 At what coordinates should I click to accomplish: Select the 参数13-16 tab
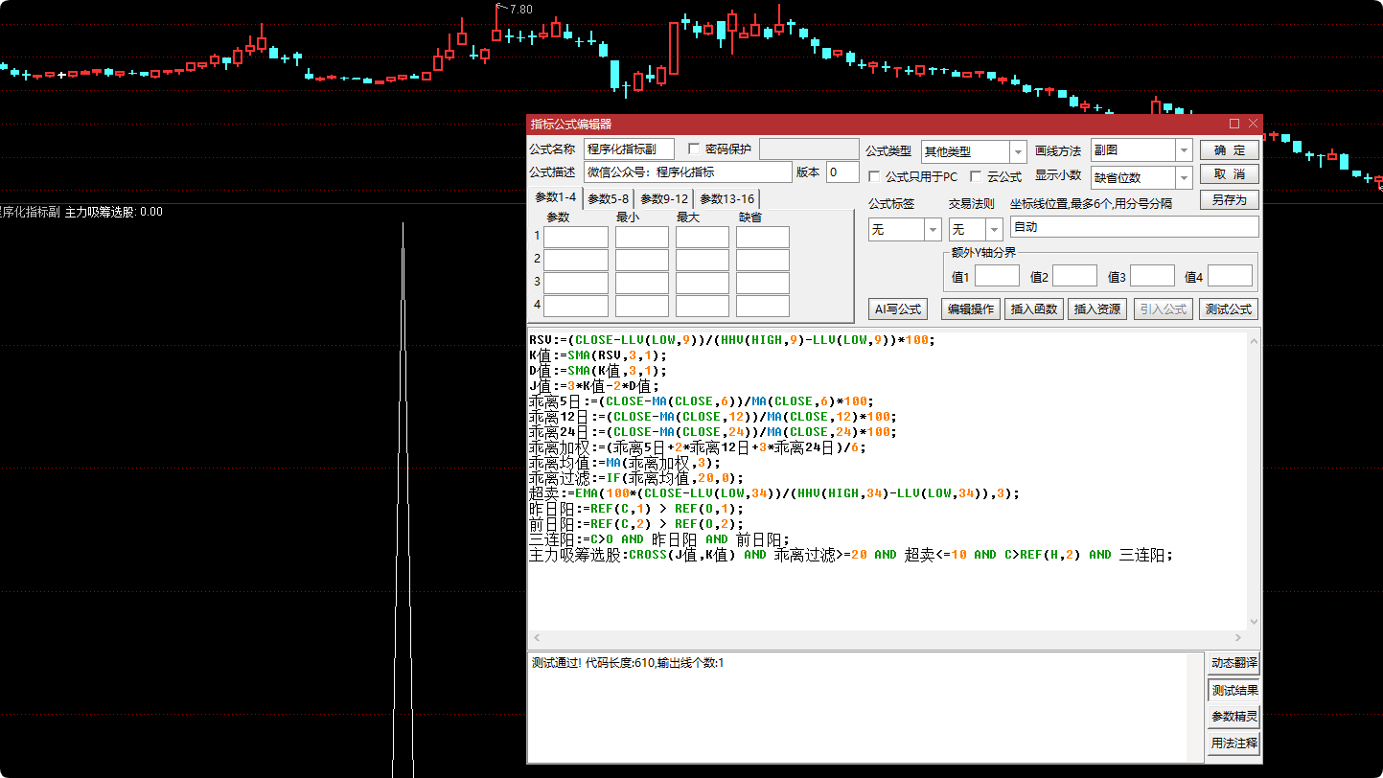click(726, 198)
